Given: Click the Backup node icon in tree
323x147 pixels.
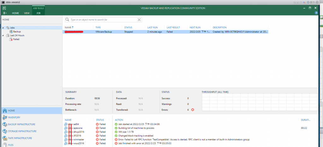Looking at the screenshot, I should point(11,32).
